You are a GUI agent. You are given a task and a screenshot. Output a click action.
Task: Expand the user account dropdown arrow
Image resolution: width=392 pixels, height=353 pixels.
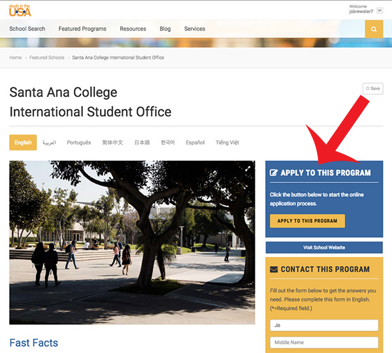click(380, 10)
